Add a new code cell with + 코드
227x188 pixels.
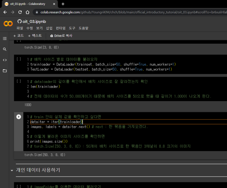click(x=19, y=36)
